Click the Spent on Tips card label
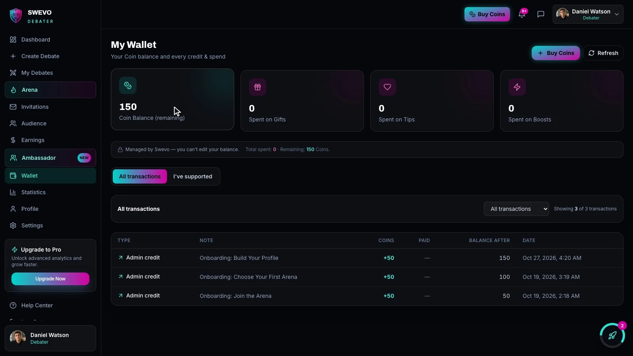Image resolution: width=633 pixels, height=356 pixels. 396,119
